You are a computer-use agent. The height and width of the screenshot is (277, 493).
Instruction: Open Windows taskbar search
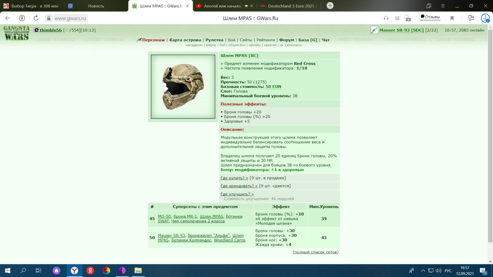[x=23, y=271]
